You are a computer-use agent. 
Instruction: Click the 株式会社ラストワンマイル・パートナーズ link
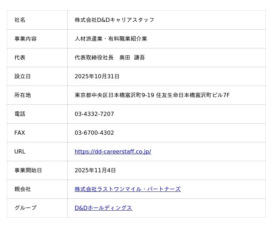pyautogui.click(x=127, y=189)
